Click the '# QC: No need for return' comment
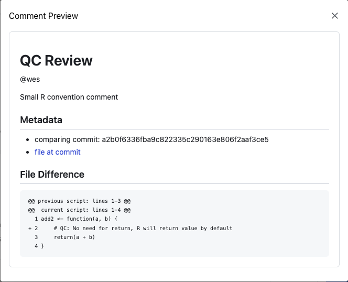Screen dimensions: 348x282 coord(143,228)
